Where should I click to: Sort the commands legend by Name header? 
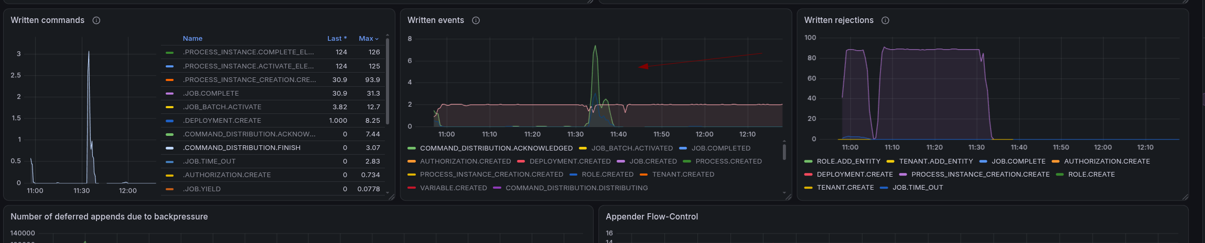pyautogui.click(x=192, y=39)
